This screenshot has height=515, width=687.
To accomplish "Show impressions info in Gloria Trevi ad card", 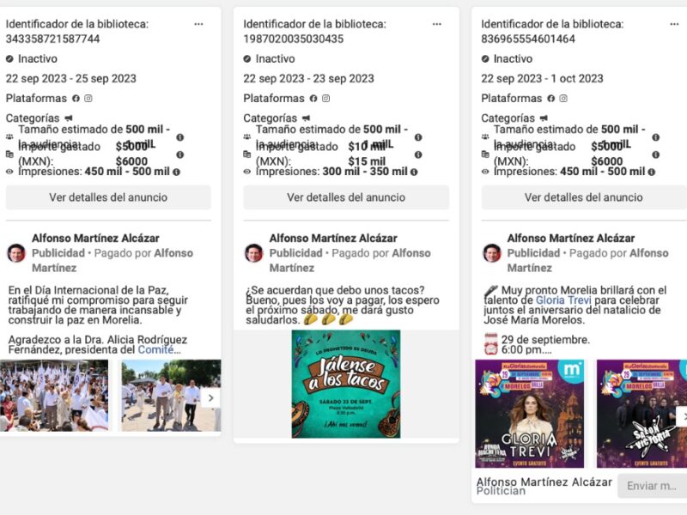I will coord(652,173).
